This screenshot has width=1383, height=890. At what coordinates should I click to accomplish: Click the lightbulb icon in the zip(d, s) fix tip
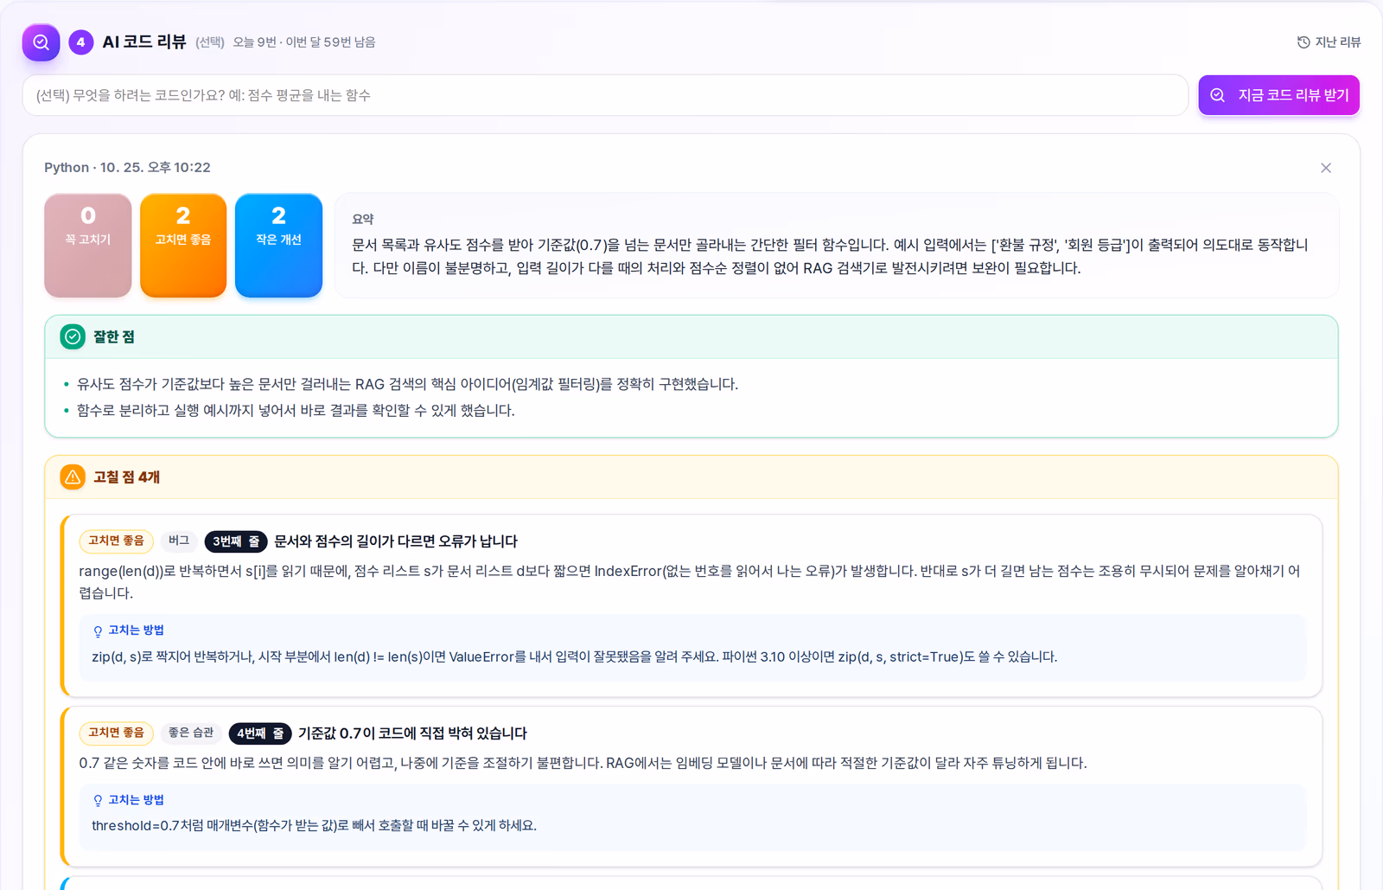coord(98,631)
